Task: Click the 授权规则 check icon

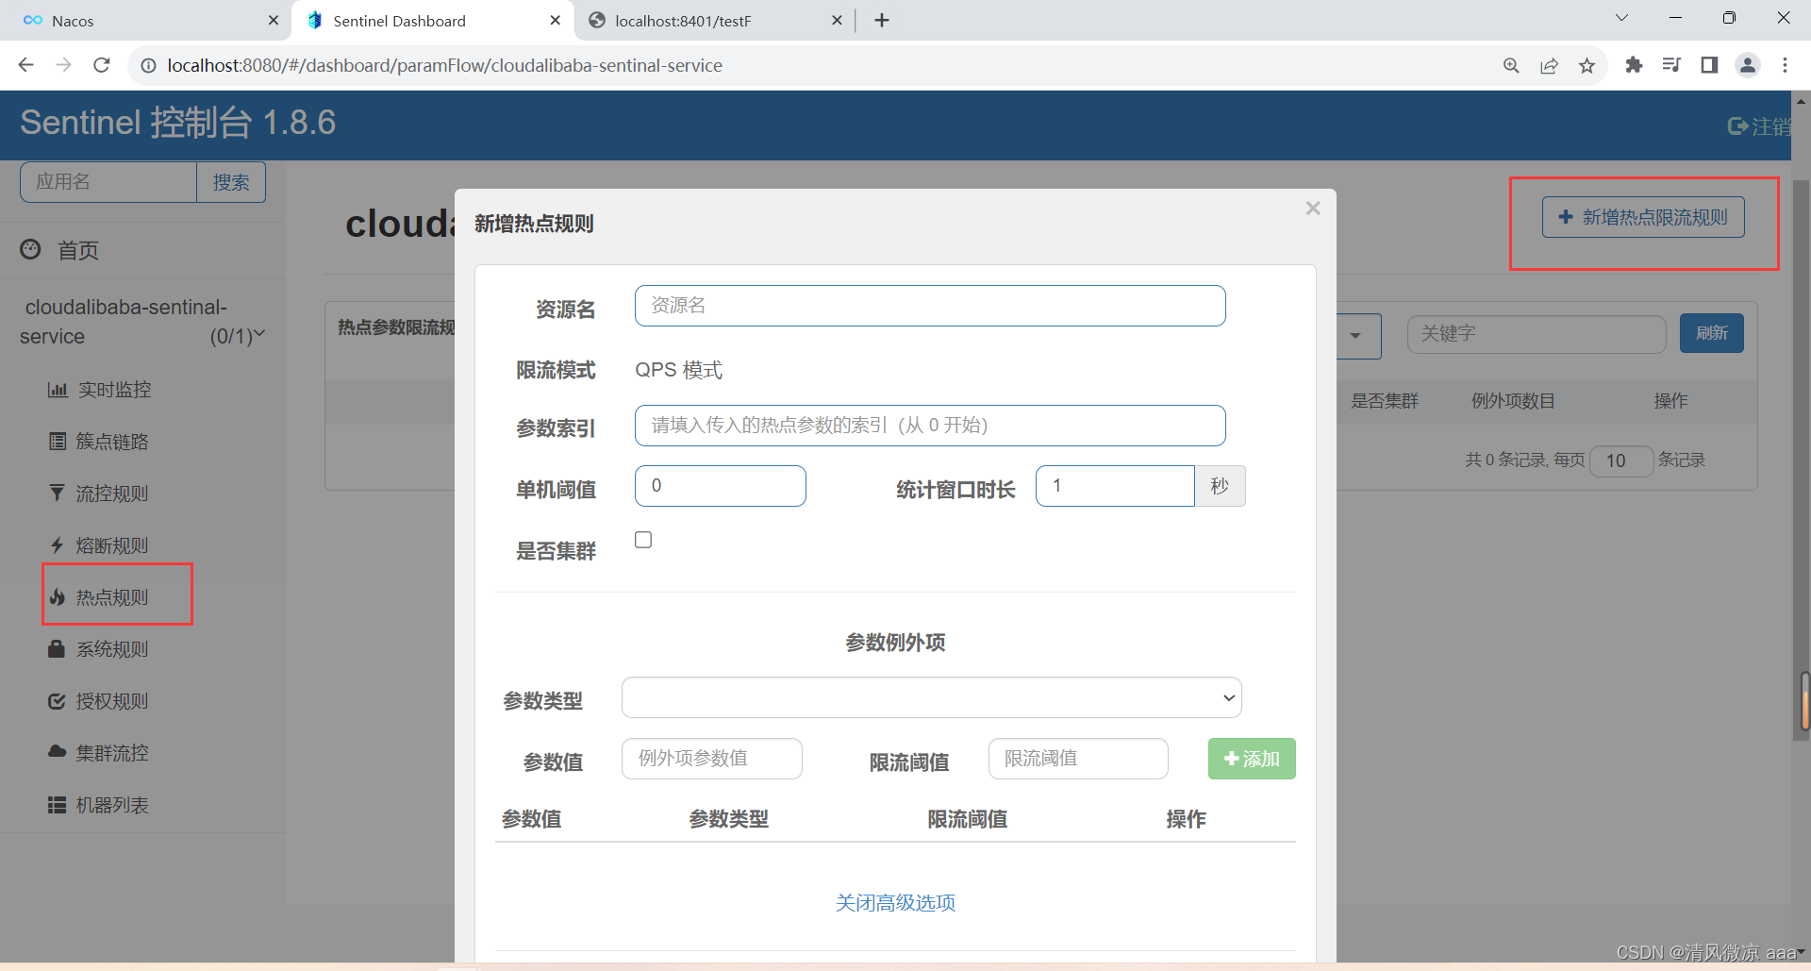Action: tap(58, 701)
